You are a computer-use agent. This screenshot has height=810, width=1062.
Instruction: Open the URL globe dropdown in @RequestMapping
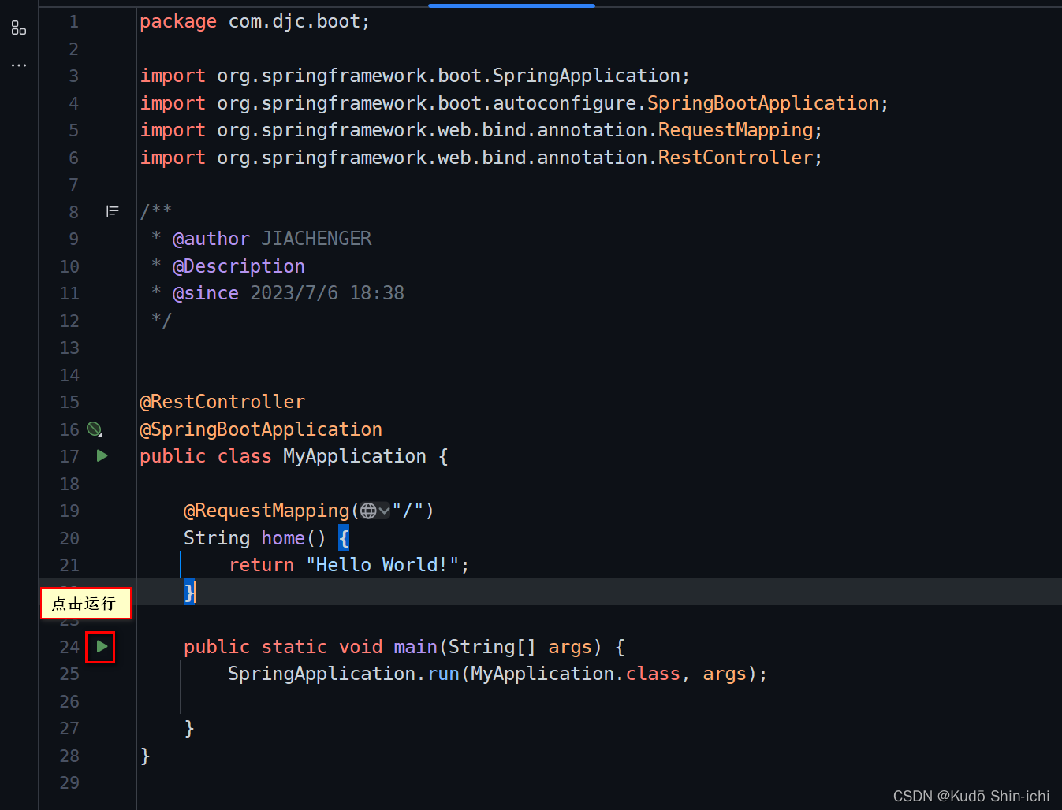[x=374, y=511]
